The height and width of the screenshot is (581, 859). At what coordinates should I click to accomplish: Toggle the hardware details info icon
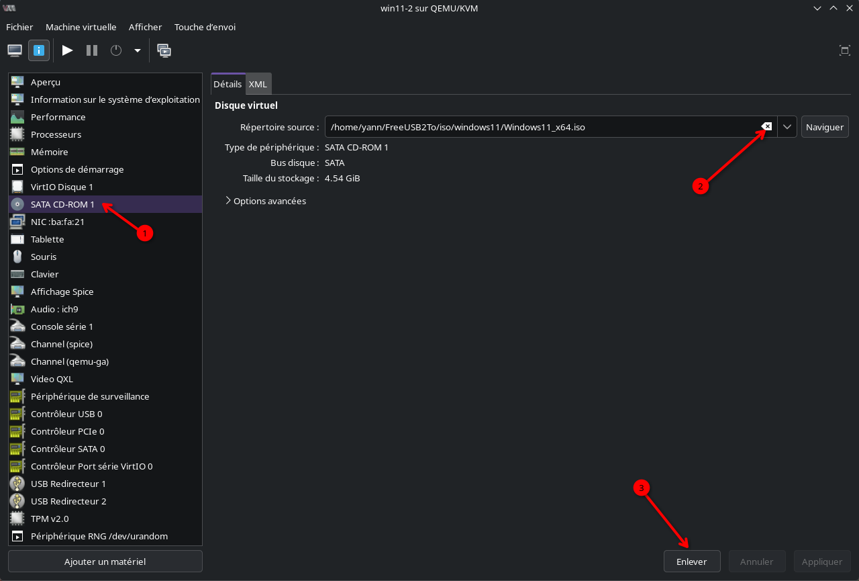tap(39, 50)
